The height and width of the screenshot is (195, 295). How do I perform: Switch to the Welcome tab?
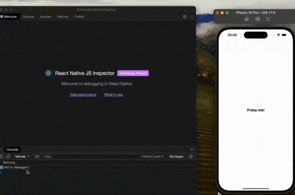click(10, 17)
